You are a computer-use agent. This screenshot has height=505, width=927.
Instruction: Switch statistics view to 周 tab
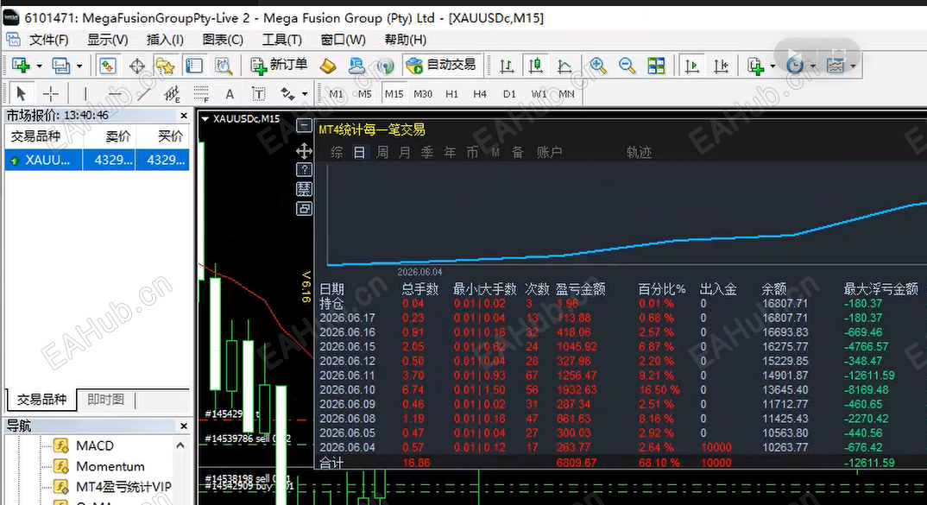382,153
